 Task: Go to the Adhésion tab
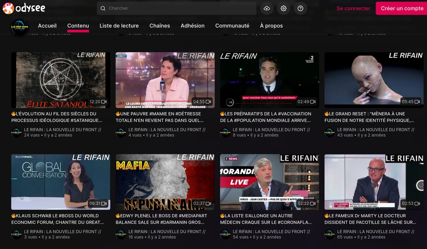(193, 26)
